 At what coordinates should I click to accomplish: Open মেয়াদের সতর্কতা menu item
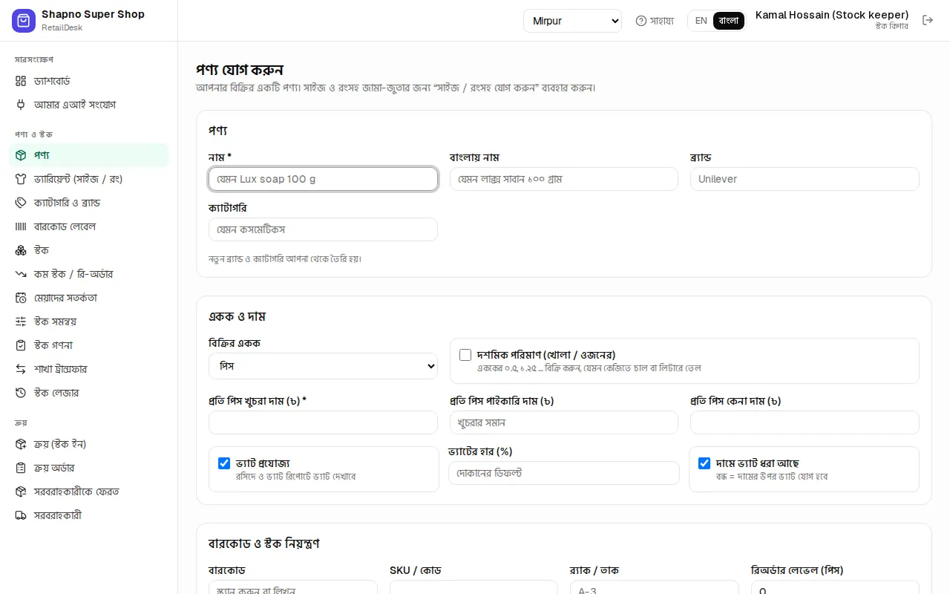(89, 298)
